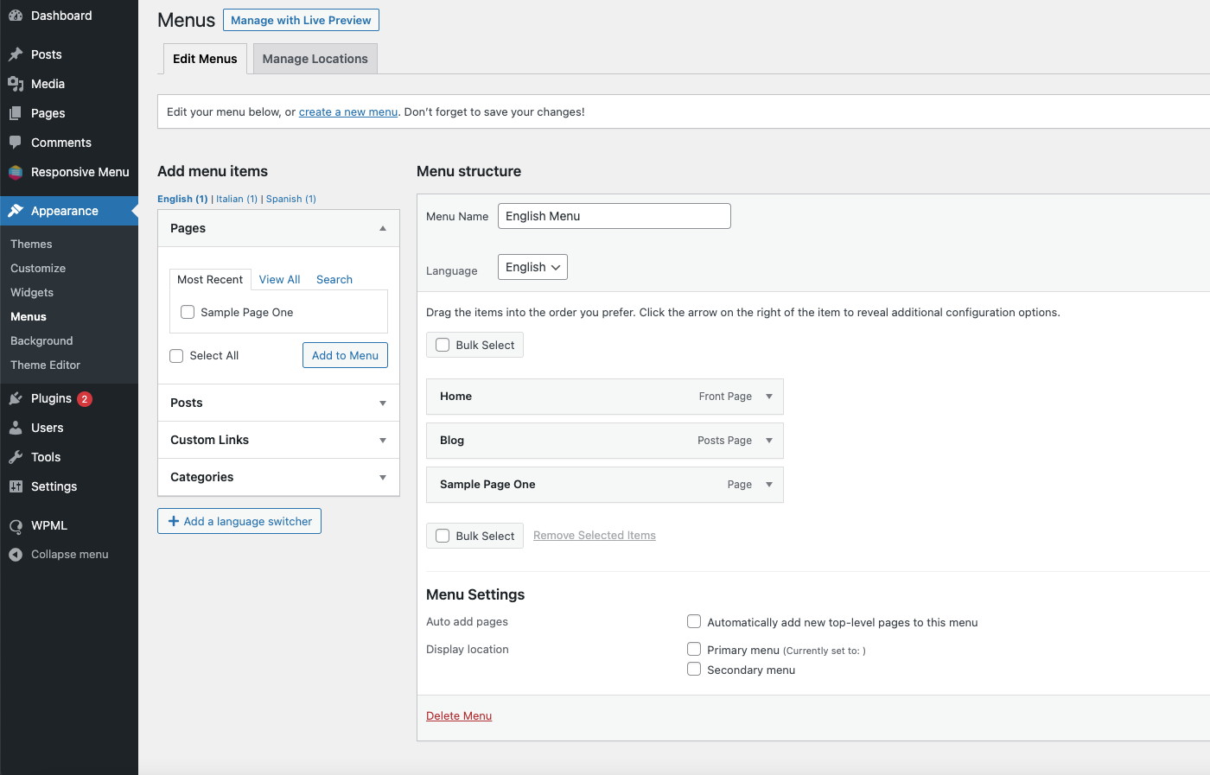Image resolution: width=1210 pixels, height=775 pixels.
Task: Select the Blog menu item bar
Action: coord(605,441)
